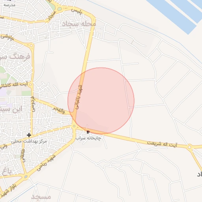The height and width of the screenshot is (202, 202).
Task: Click the چایخانه سراب place label
Action: (88, 138)
